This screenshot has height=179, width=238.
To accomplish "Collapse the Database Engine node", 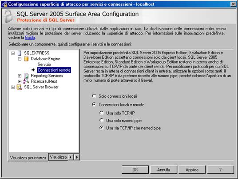I will (20, 59).
